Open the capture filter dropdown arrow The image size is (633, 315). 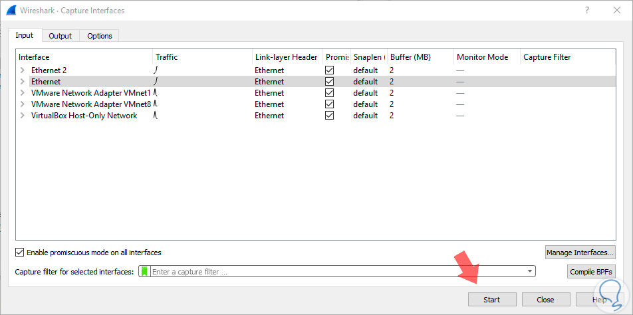[529, 272]
